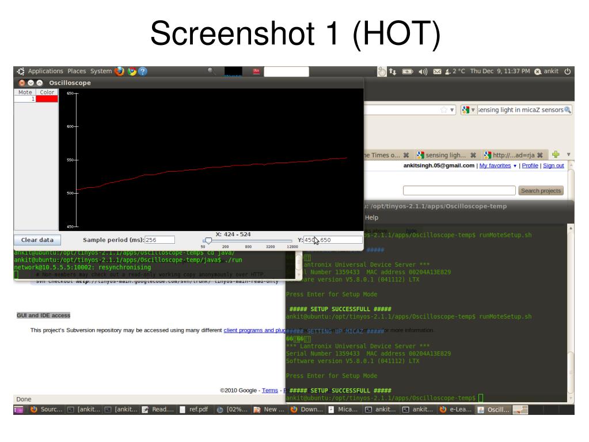Open Firefox from the top panel
589x442 pixels.
point(118,71)
